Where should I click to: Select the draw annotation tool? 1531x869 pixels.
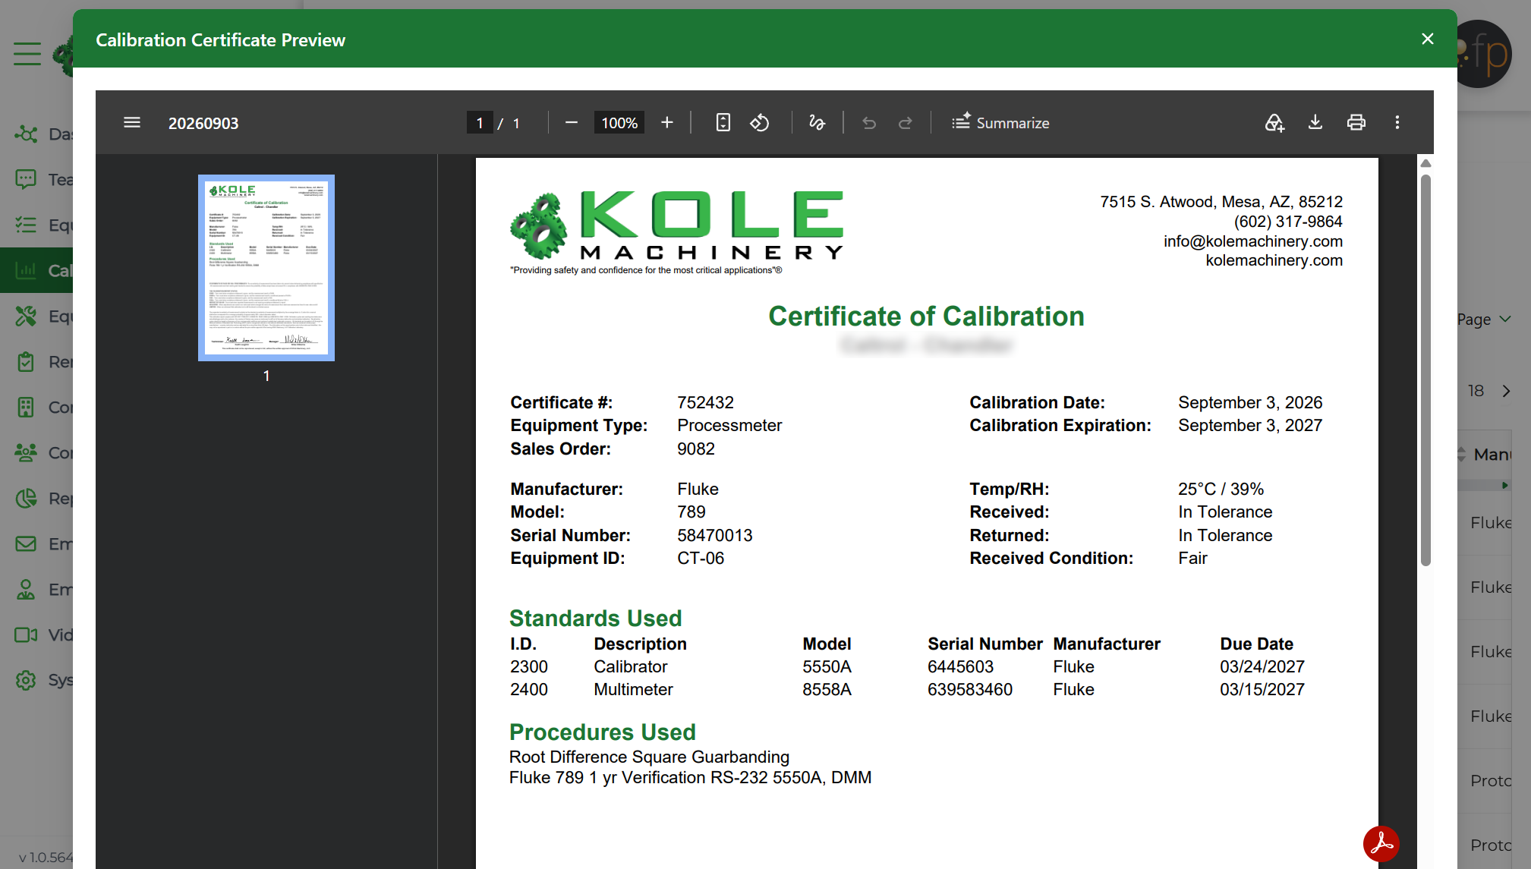click(817, 122)
